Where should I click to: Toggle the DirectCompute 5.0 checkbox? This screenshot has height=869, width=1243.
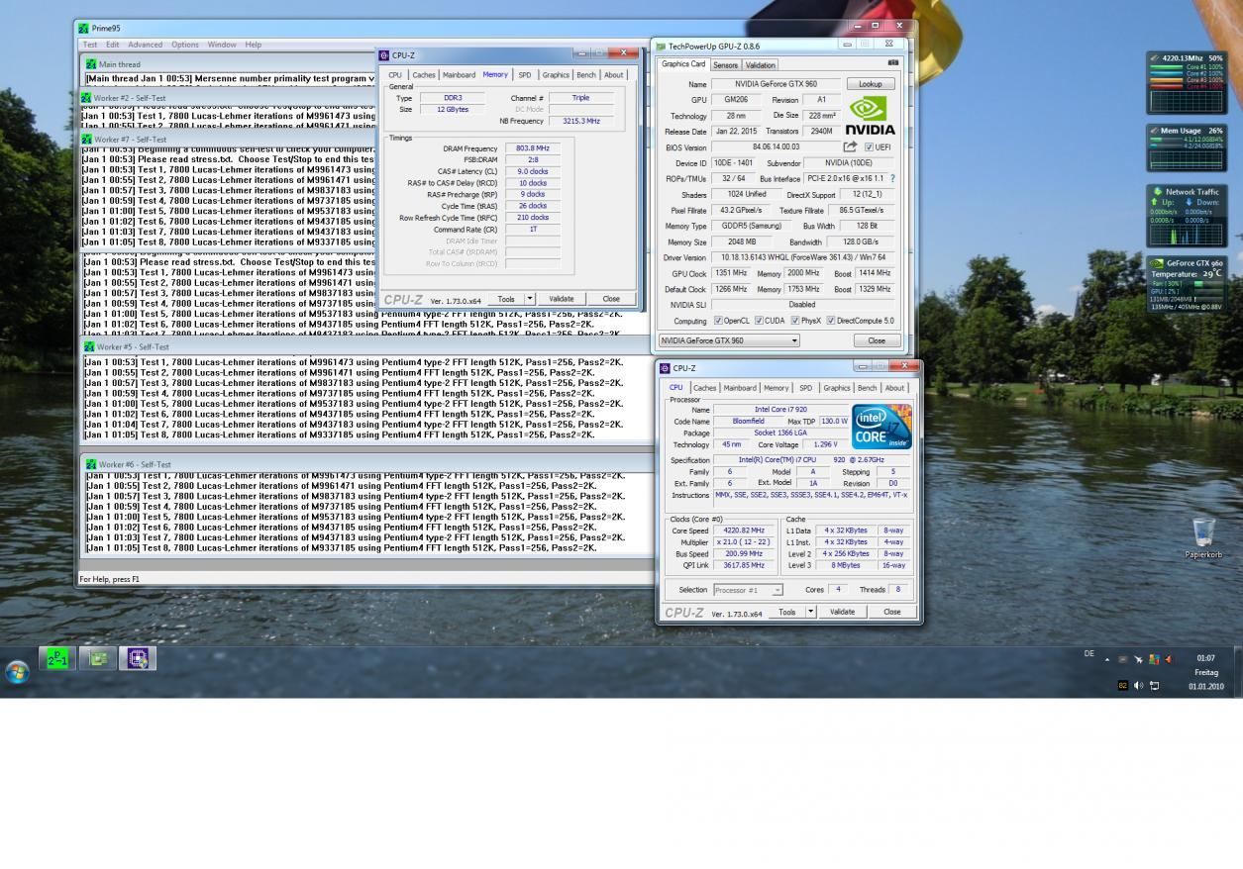pyautogui.click(x=831, y=321)
